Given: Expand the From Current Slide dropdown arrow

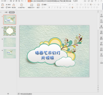Looking at the screenshot, I should (25, 7).
